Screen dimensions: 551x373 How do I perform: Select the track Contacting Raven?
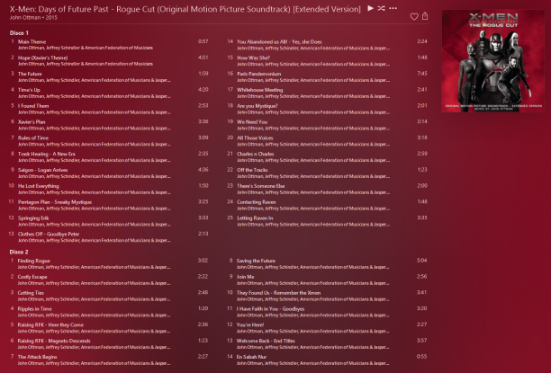click(x=257, y=202)
